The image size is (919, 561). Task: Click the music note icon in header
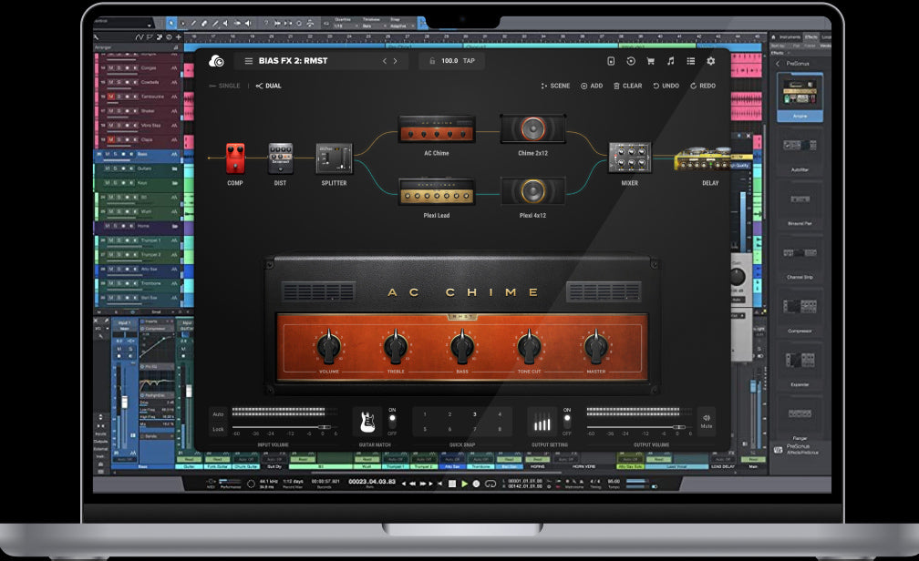pyautogui.click(x=670, y=61)
